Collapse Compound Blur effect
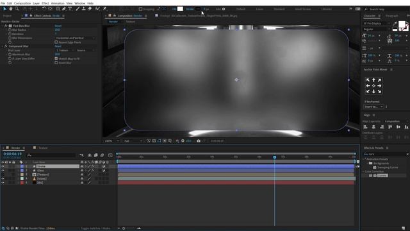Image resolution: width=410 pixels, height=231 pixels. pos(3,46)
